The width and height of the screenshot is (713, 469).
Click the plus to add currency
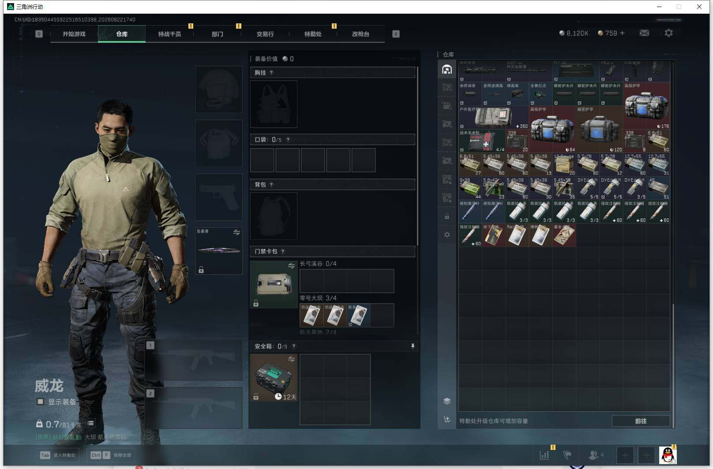[x=622, y=33]
